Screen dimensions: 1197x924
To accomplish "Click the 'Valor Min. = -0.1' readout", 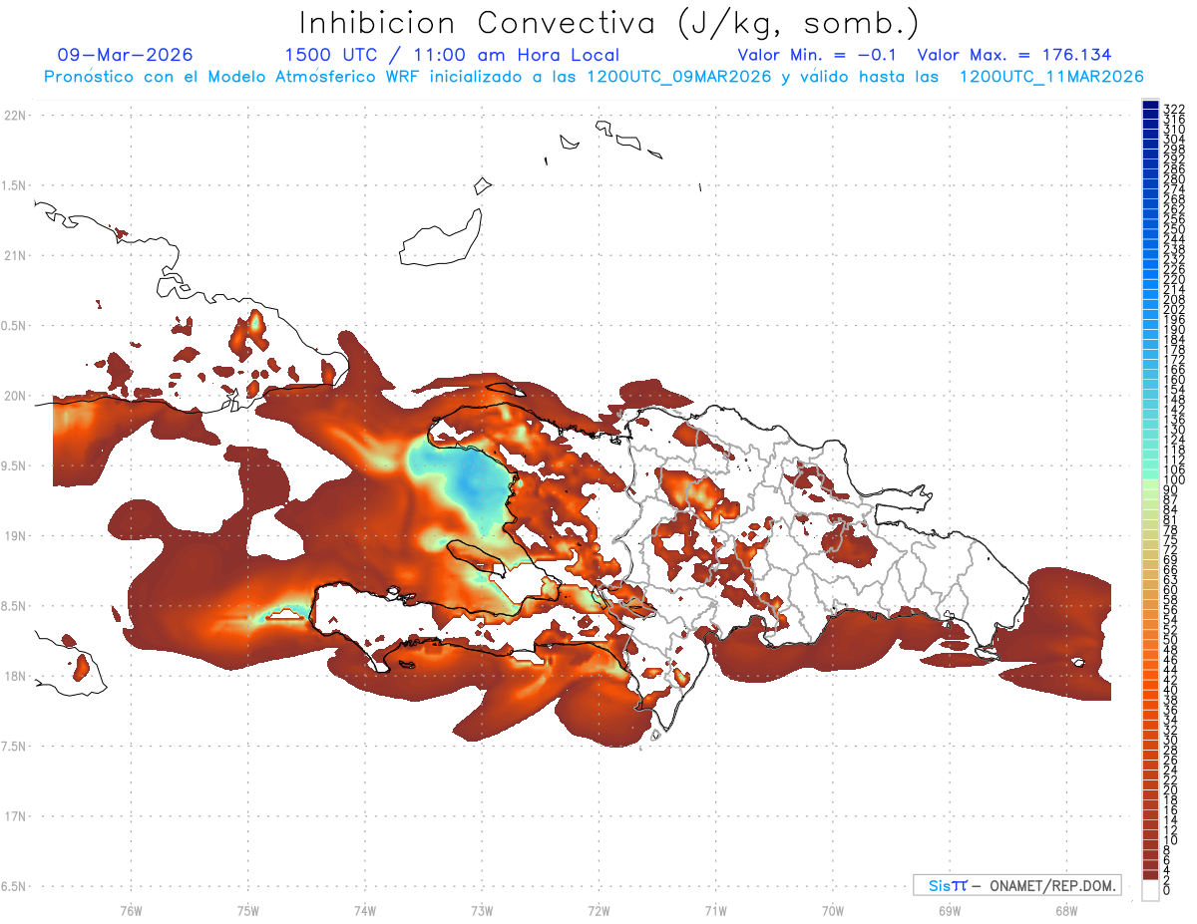I will 818,55.
